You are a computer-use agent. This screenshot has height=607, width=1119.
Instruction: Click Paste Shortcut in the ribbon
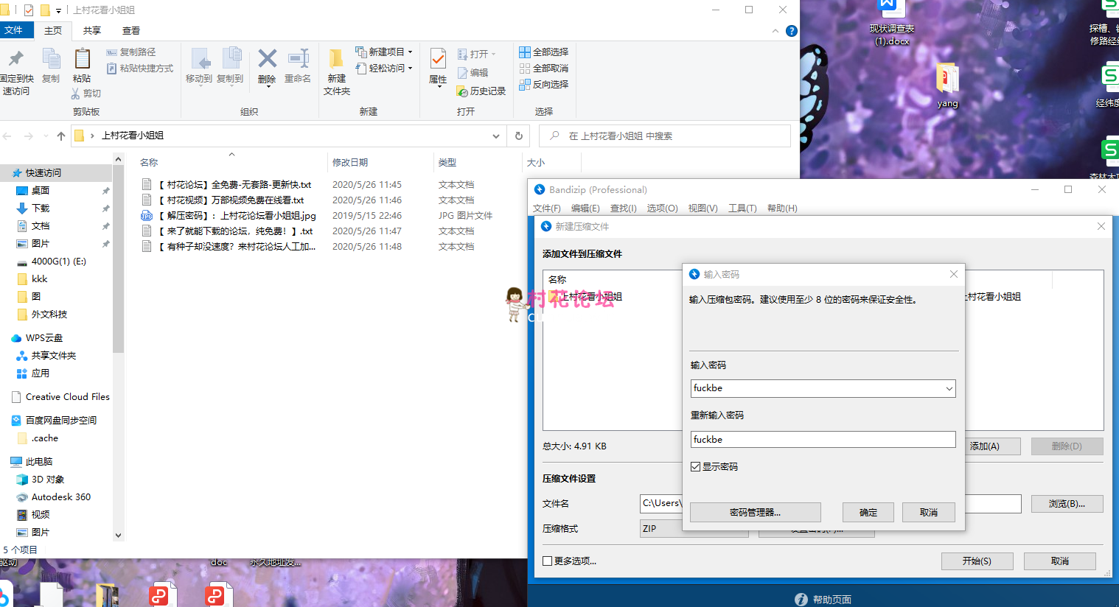[140, 69]
